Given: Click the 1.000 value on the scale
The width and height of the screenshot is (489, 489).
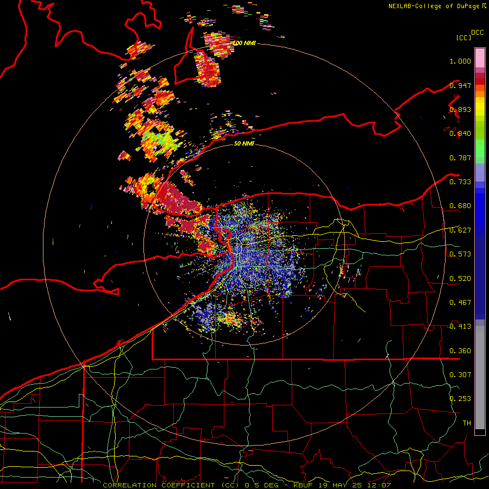Looking at the screenshot, I should coord(460,61).
